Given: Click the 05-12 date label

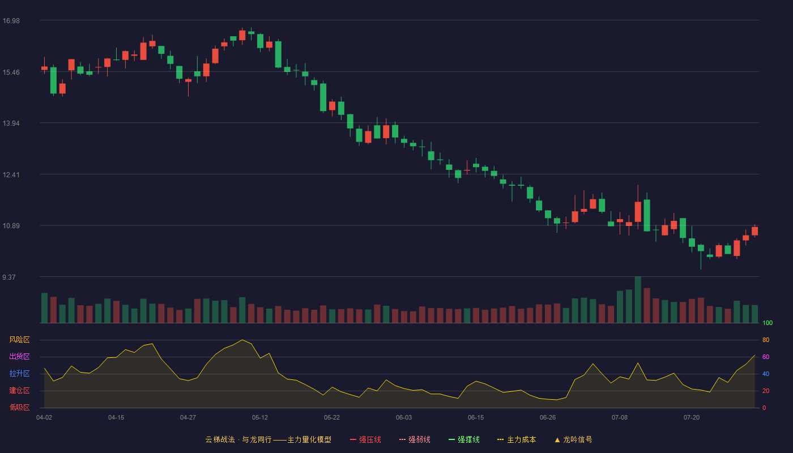Looking at the screenshot, I should (x=260, y=417).
